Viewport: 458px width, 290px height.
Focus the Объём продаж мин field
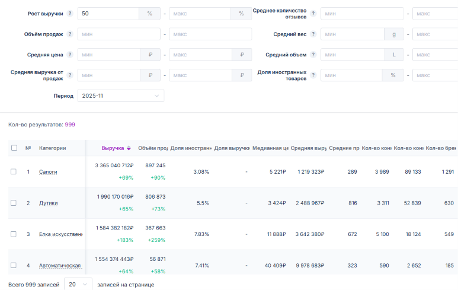coord(119,34)
